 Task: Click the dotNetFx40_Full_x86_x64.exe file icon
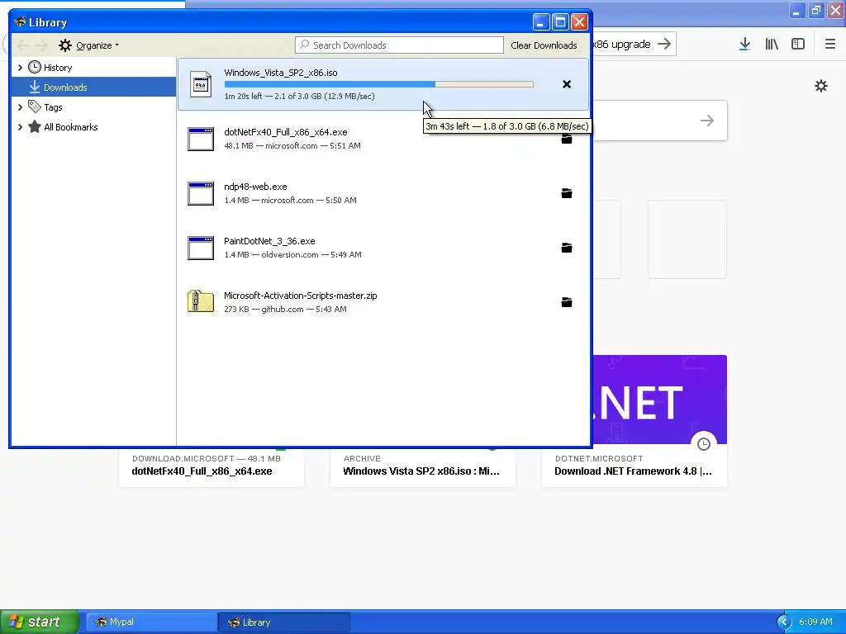tap(201, 139)
